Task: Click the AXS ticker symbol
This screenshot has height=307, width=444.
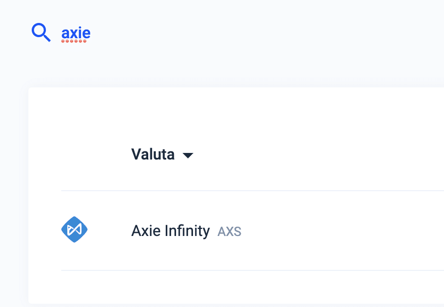Action: [x=229, y=232]
